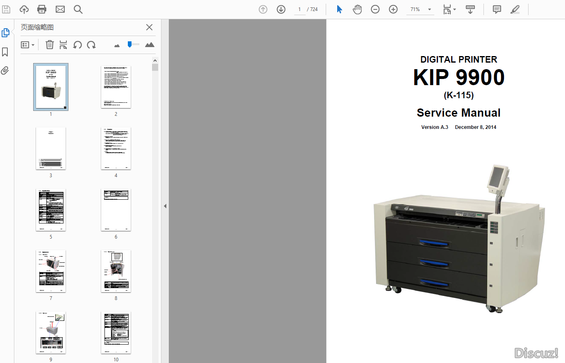Image resolution: width=565 pixels, height=363 pixels.
Task: Expand thumbnail options menu dropdown
Action: point(27,45)
